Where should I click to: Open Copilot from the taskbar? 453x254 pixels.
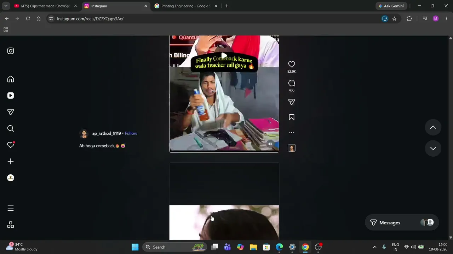[240, 247]
